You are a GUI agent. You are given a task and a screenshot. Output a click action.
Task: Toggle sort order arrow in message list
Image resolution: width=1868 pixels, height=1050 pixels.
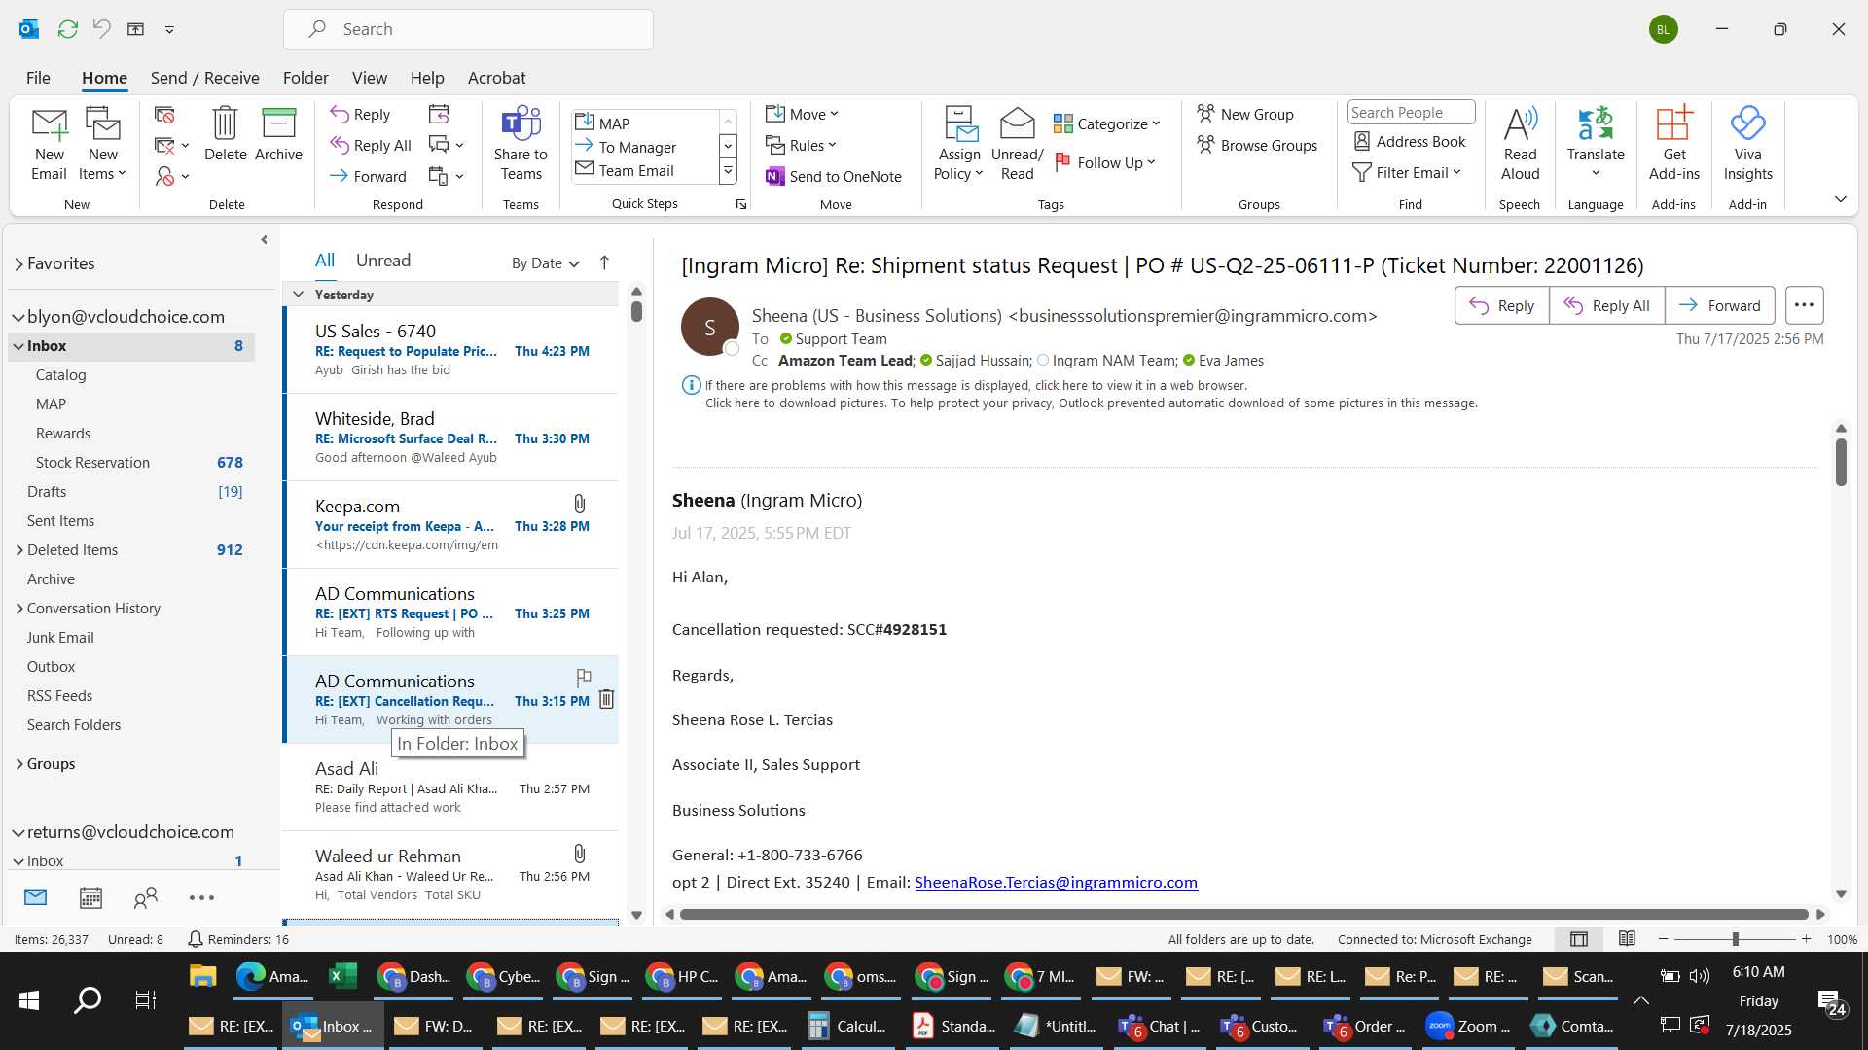tap(604, 262)
